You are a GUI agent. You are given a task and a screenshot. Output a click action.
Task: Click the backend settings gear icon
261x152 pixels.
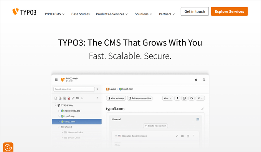pyautogui.click(x=196, y=80)
